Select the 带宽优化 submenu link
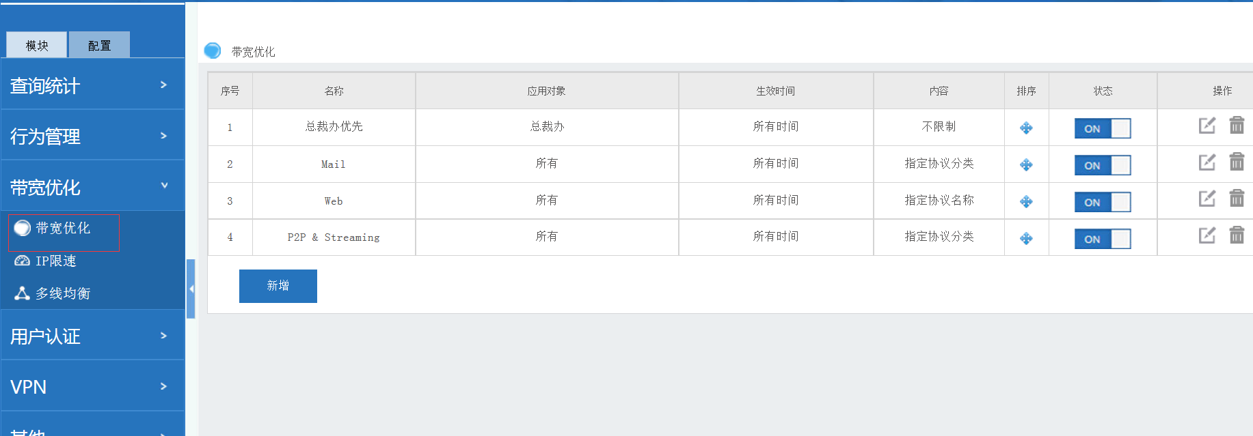 [x=62, y=229]
